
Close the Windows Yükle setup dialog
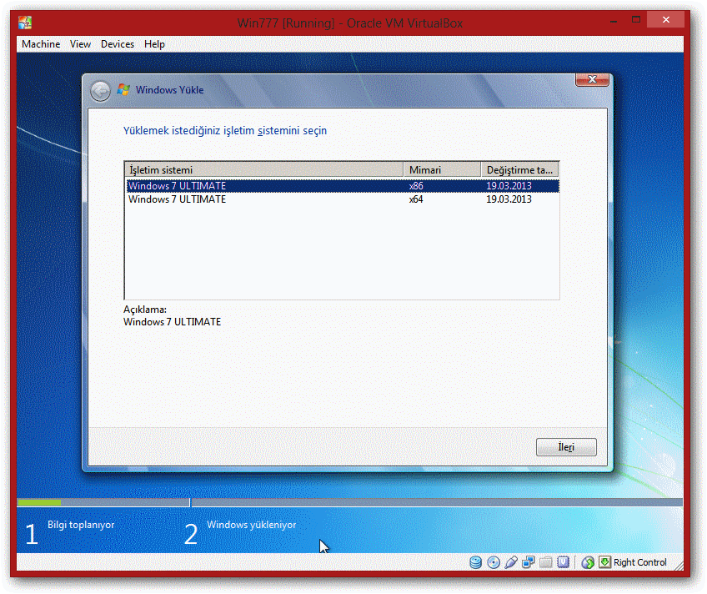pos(592,79)
